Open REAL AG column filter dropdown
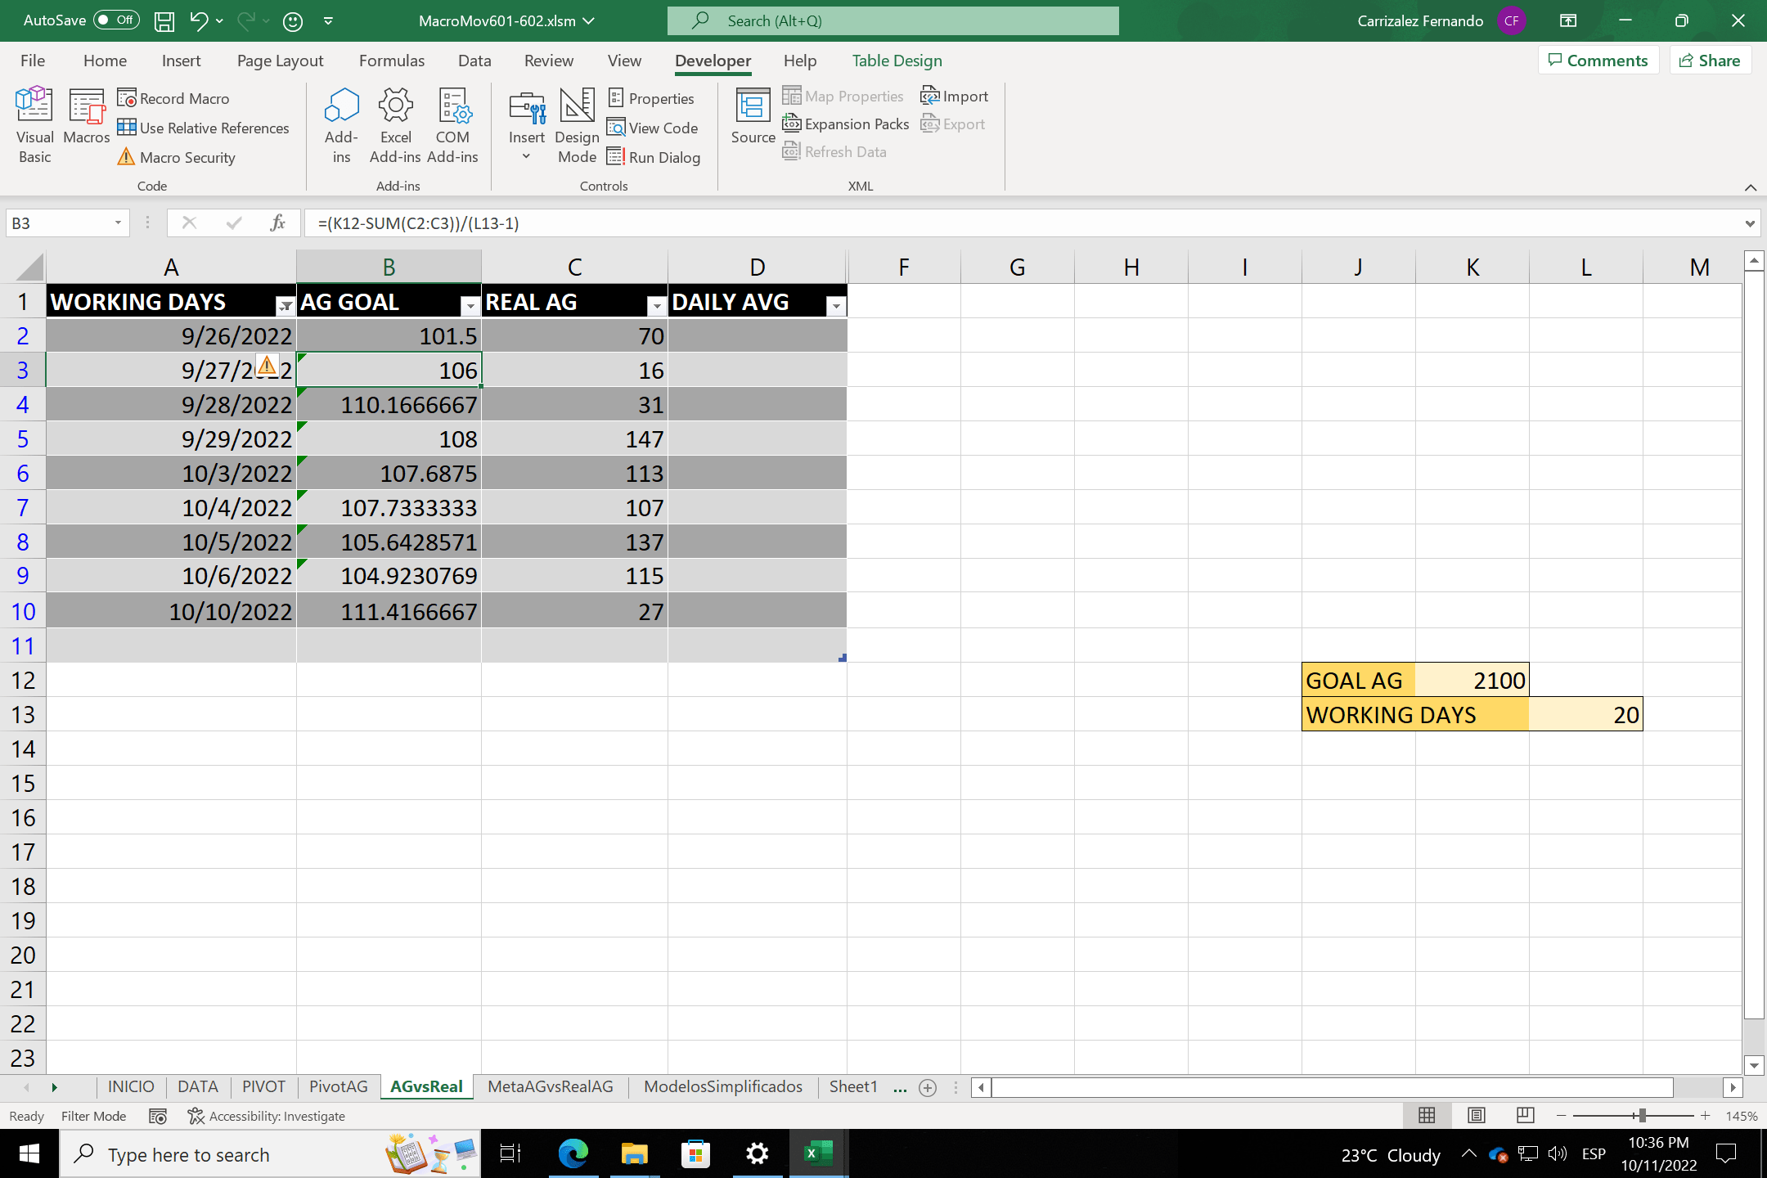The image size is (1767, 1178). pos(656,306)
